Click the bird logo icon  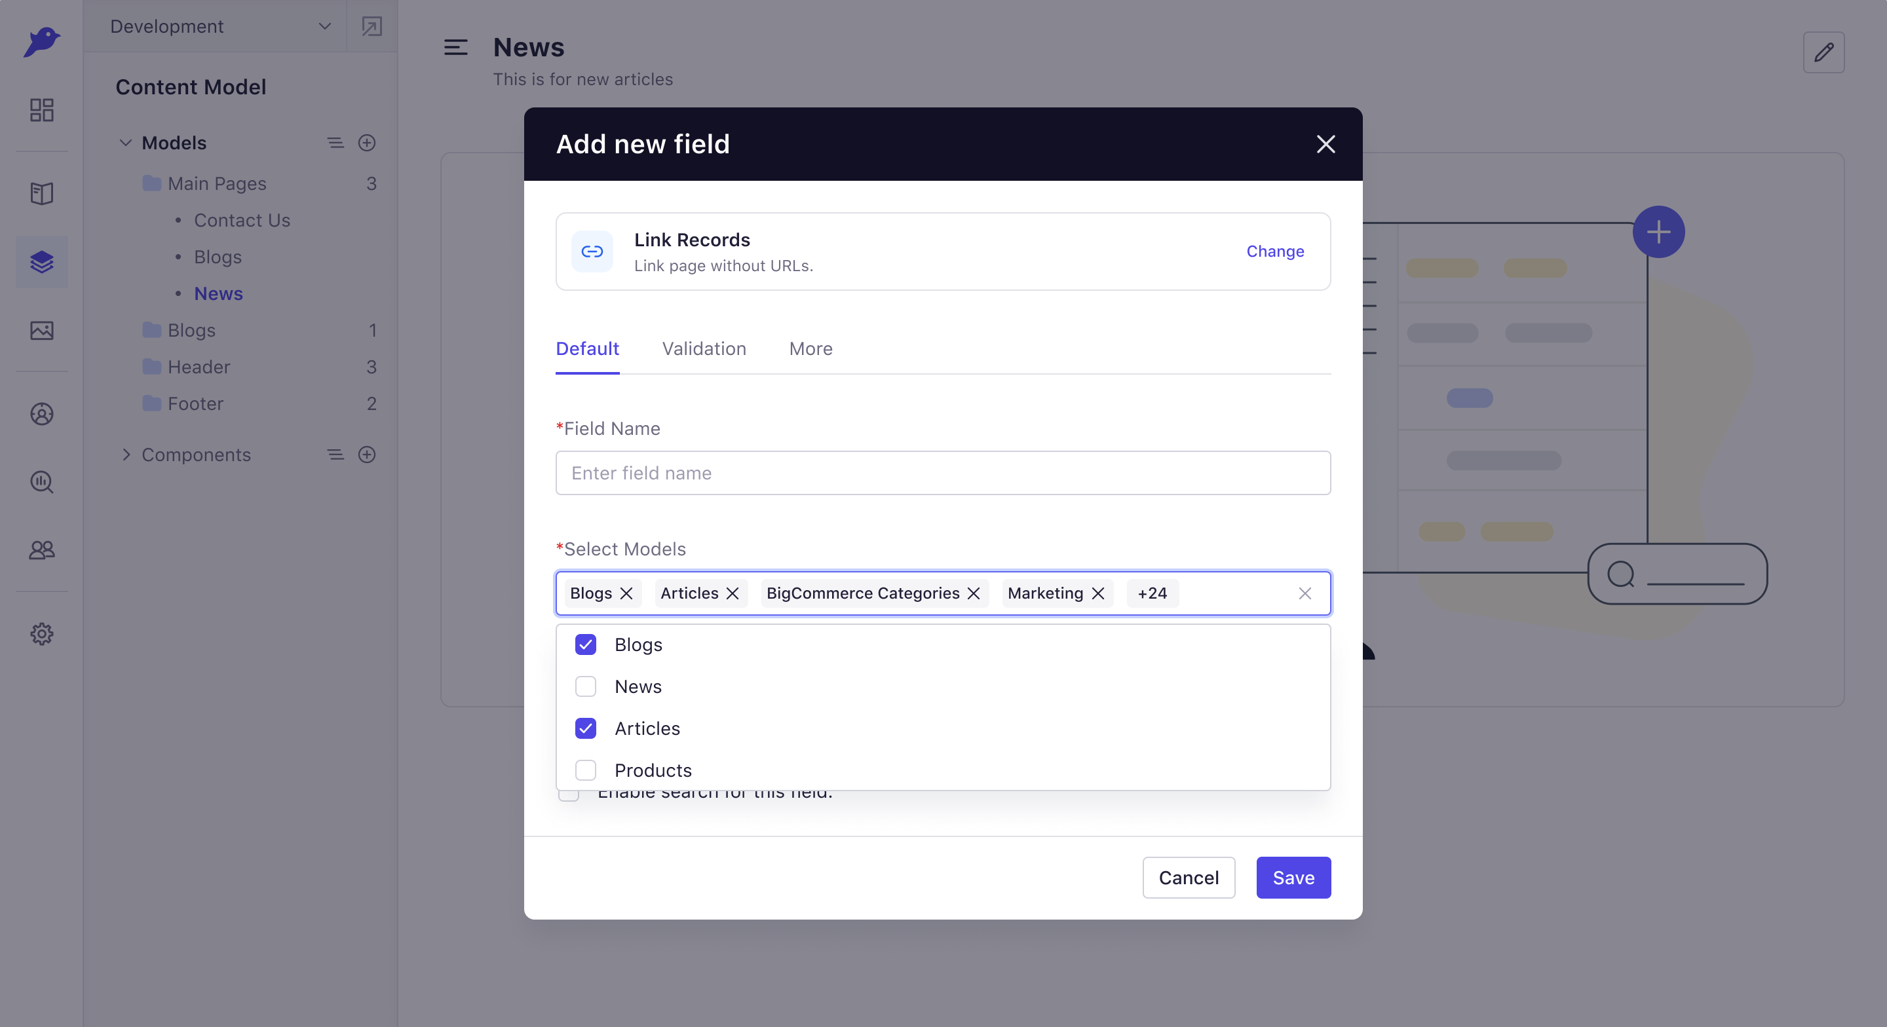[42, 41]
